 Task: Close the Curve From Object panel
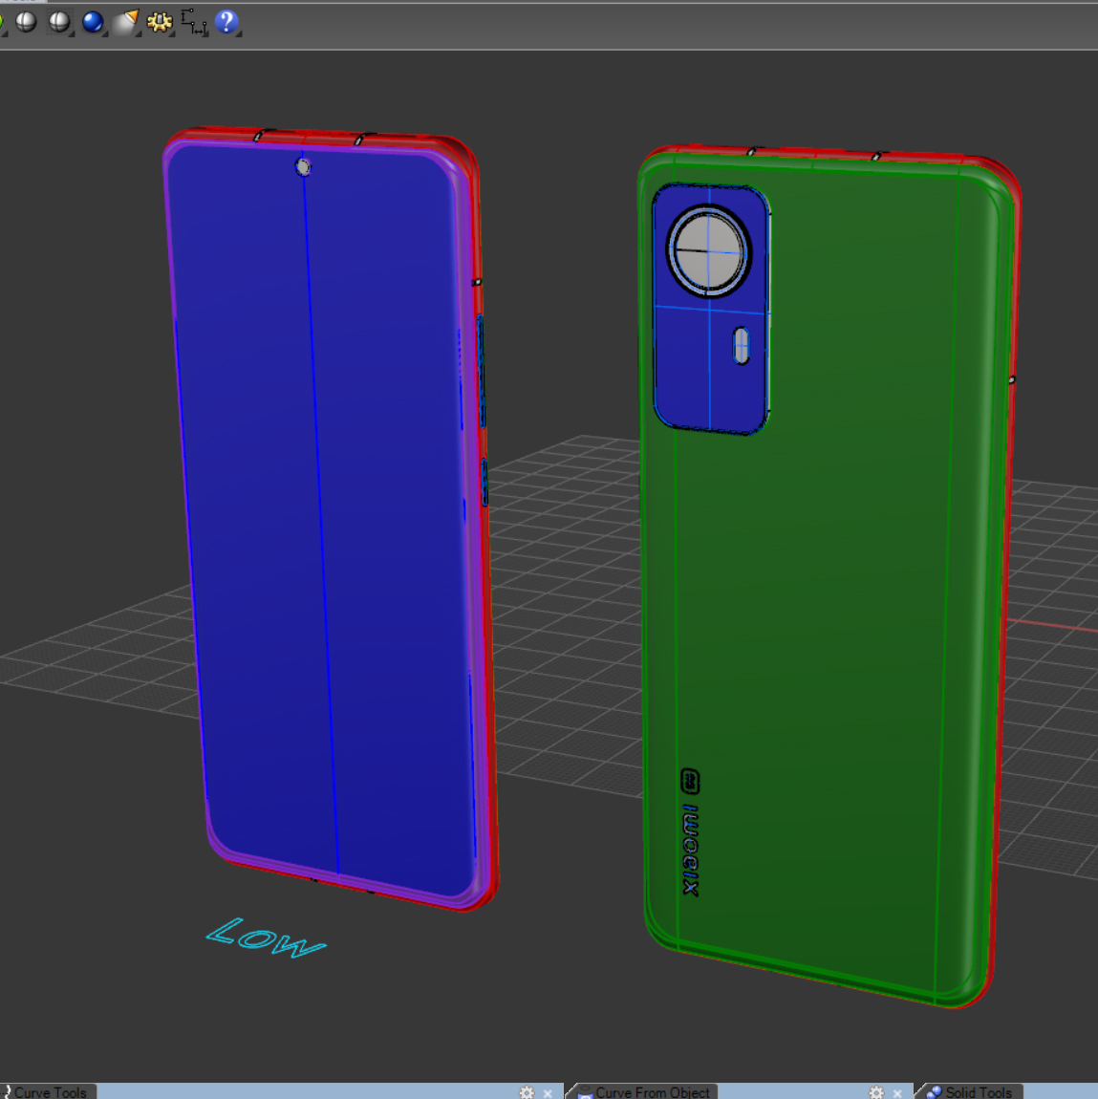(897, 1092)
